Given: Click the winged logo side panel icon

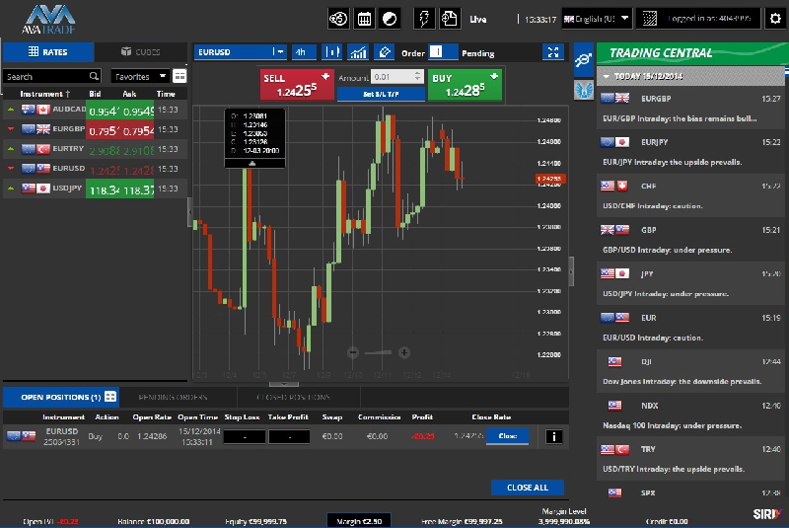Looking at the screenshot, I should coord(584,91).
